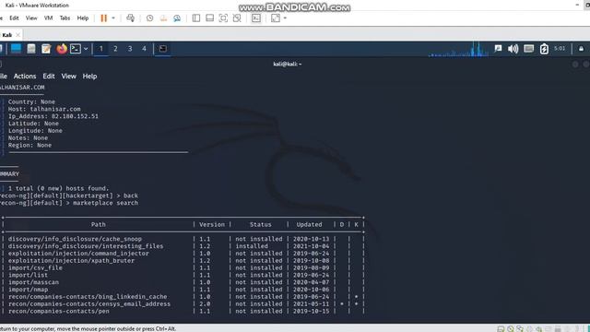Screen dimensions: 590x332
Task: Click the import/nmap path
Action: coord(28,290)
